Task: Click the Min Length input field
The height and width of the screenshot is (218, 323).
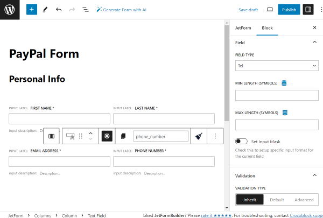Action: point(277,95)
